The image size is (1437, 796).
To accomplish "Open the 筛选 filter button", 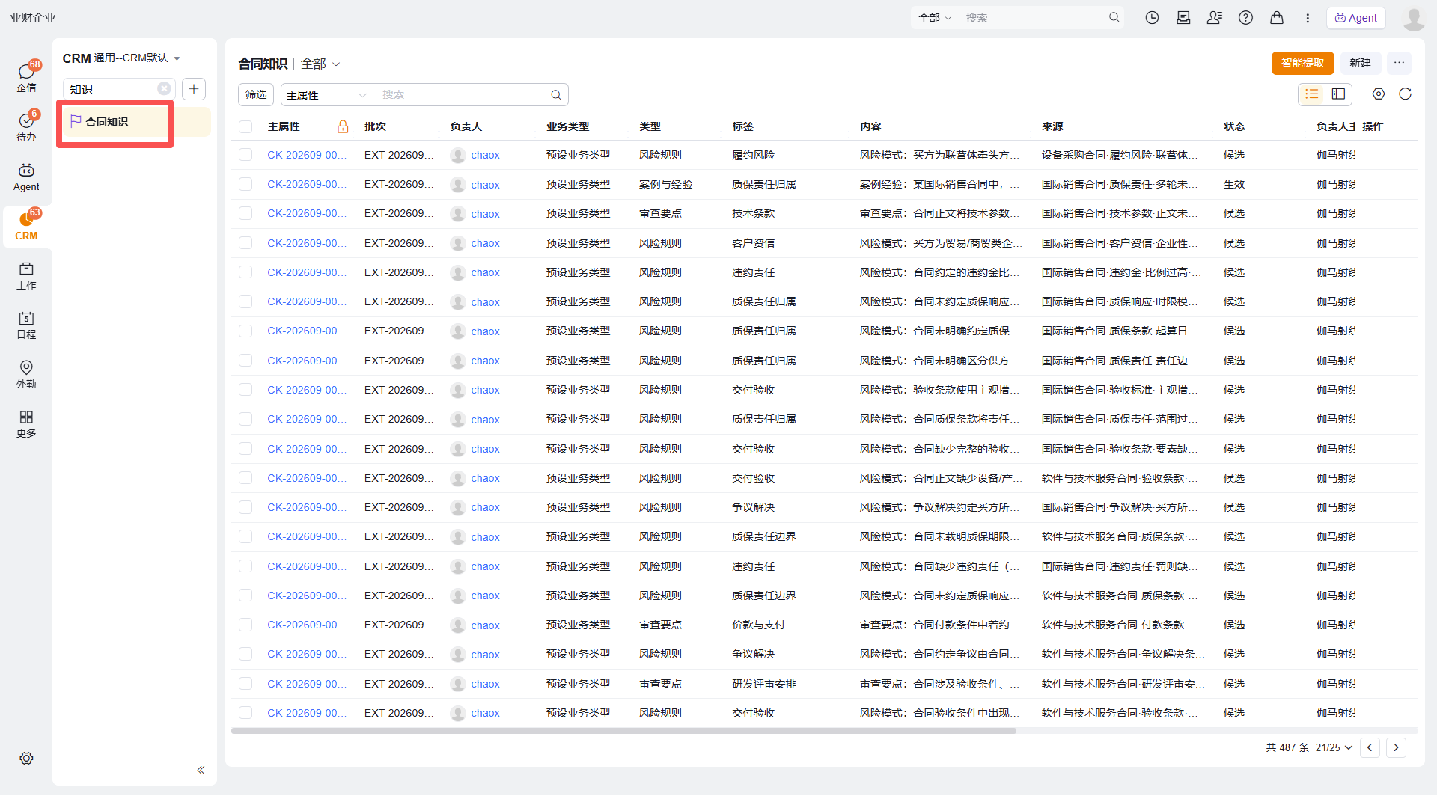I will click(x=256, y=95).
